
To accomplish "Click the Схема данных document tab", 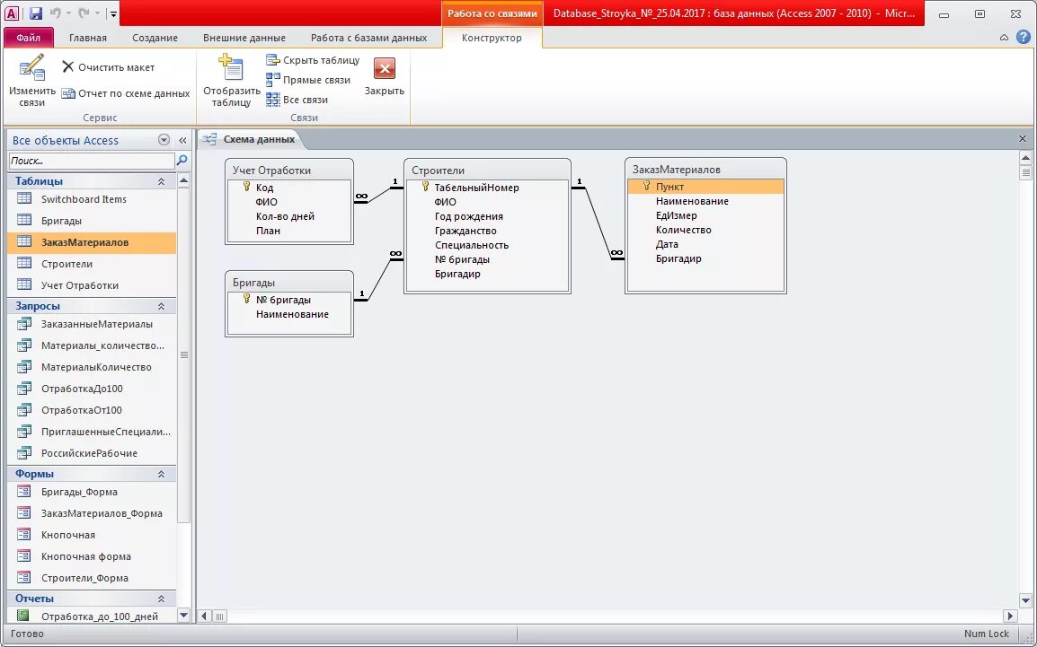I will 251,139.
